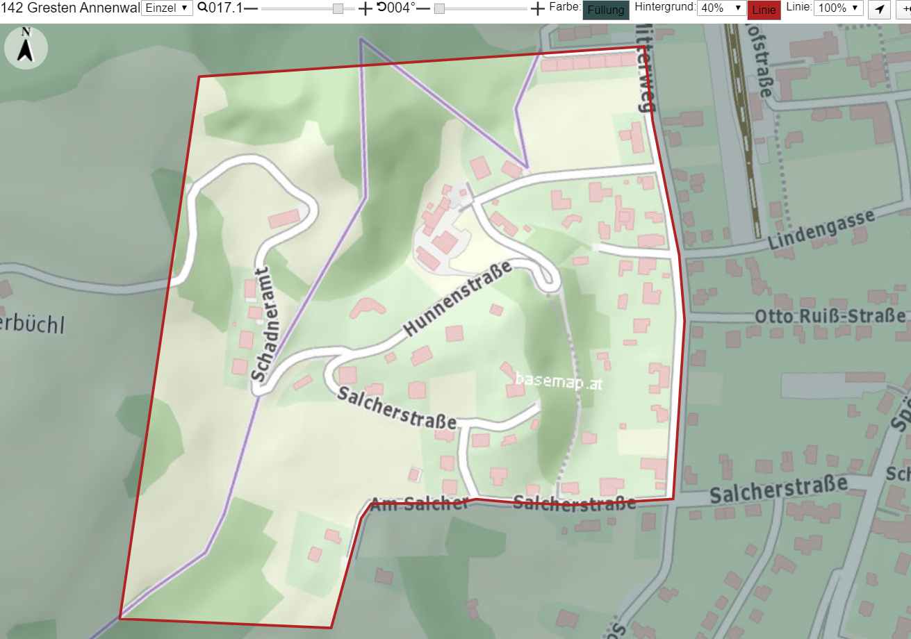Click the location arrow button
Screen dimensions: 911x639
point(880,9)
